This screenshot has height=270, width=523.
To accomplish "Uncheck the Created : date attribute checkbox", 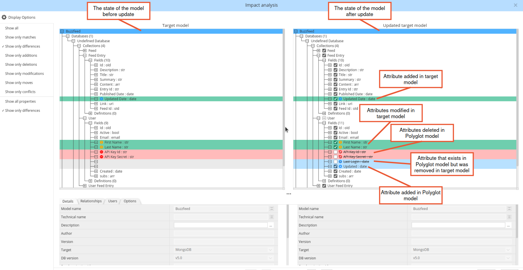I will pos(335,171).
